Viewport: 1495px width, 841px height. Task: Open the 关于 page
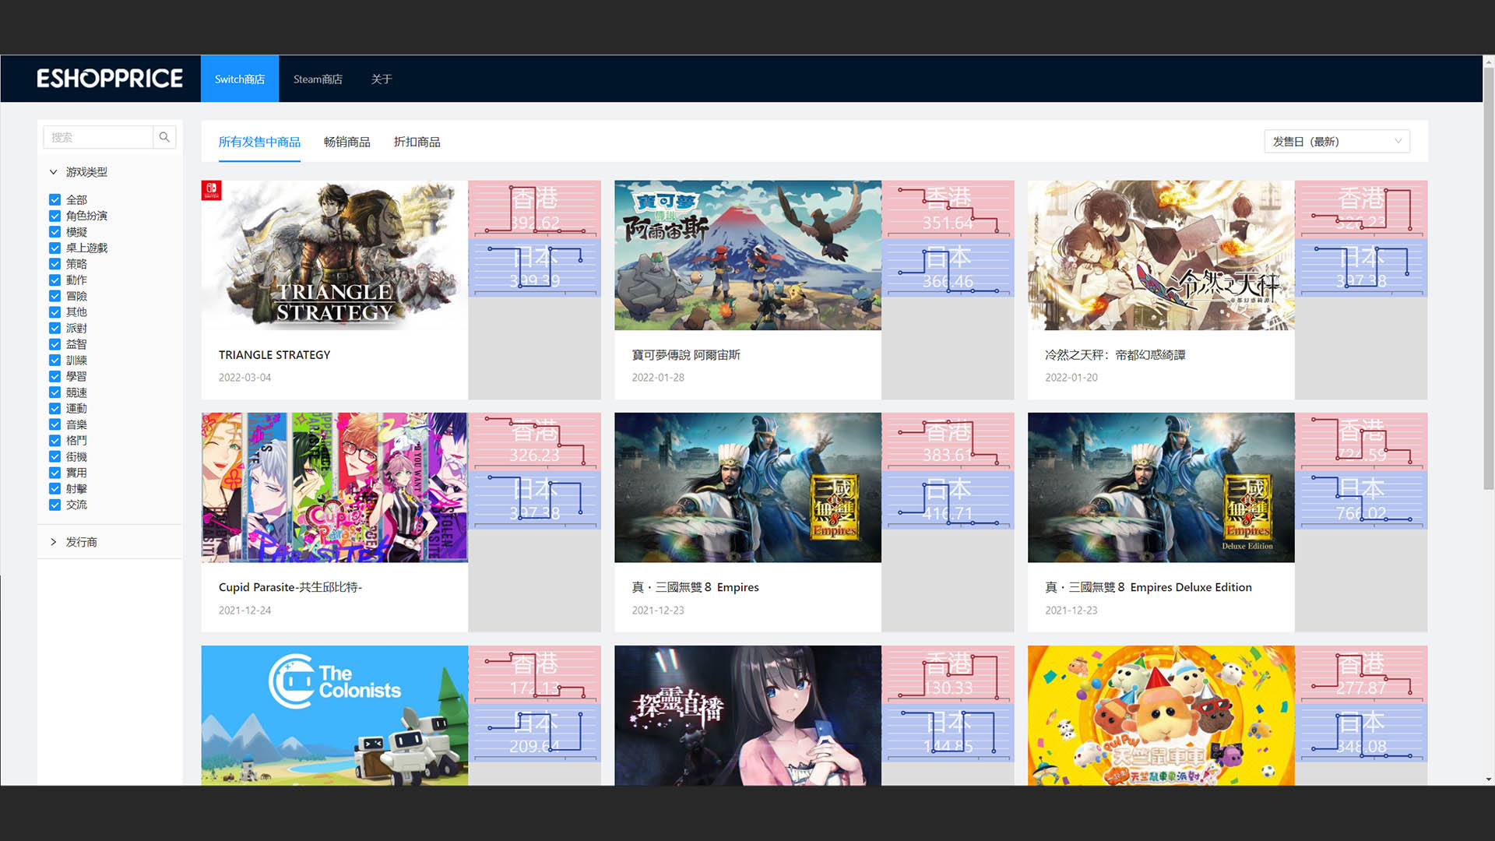pyautogui.click(x=382, y=79)
